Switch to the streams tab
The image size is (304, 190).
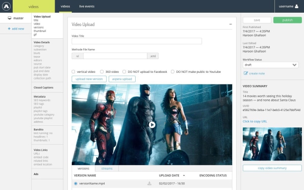coord(107,169)
